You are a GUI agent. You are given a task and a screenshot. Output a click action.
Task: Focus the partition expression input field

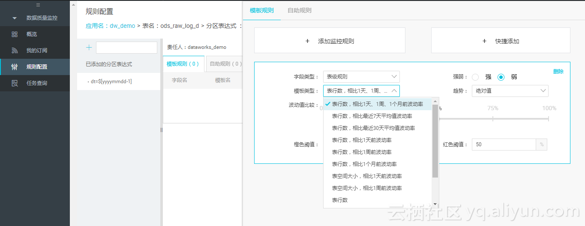(x=126, y=48)
